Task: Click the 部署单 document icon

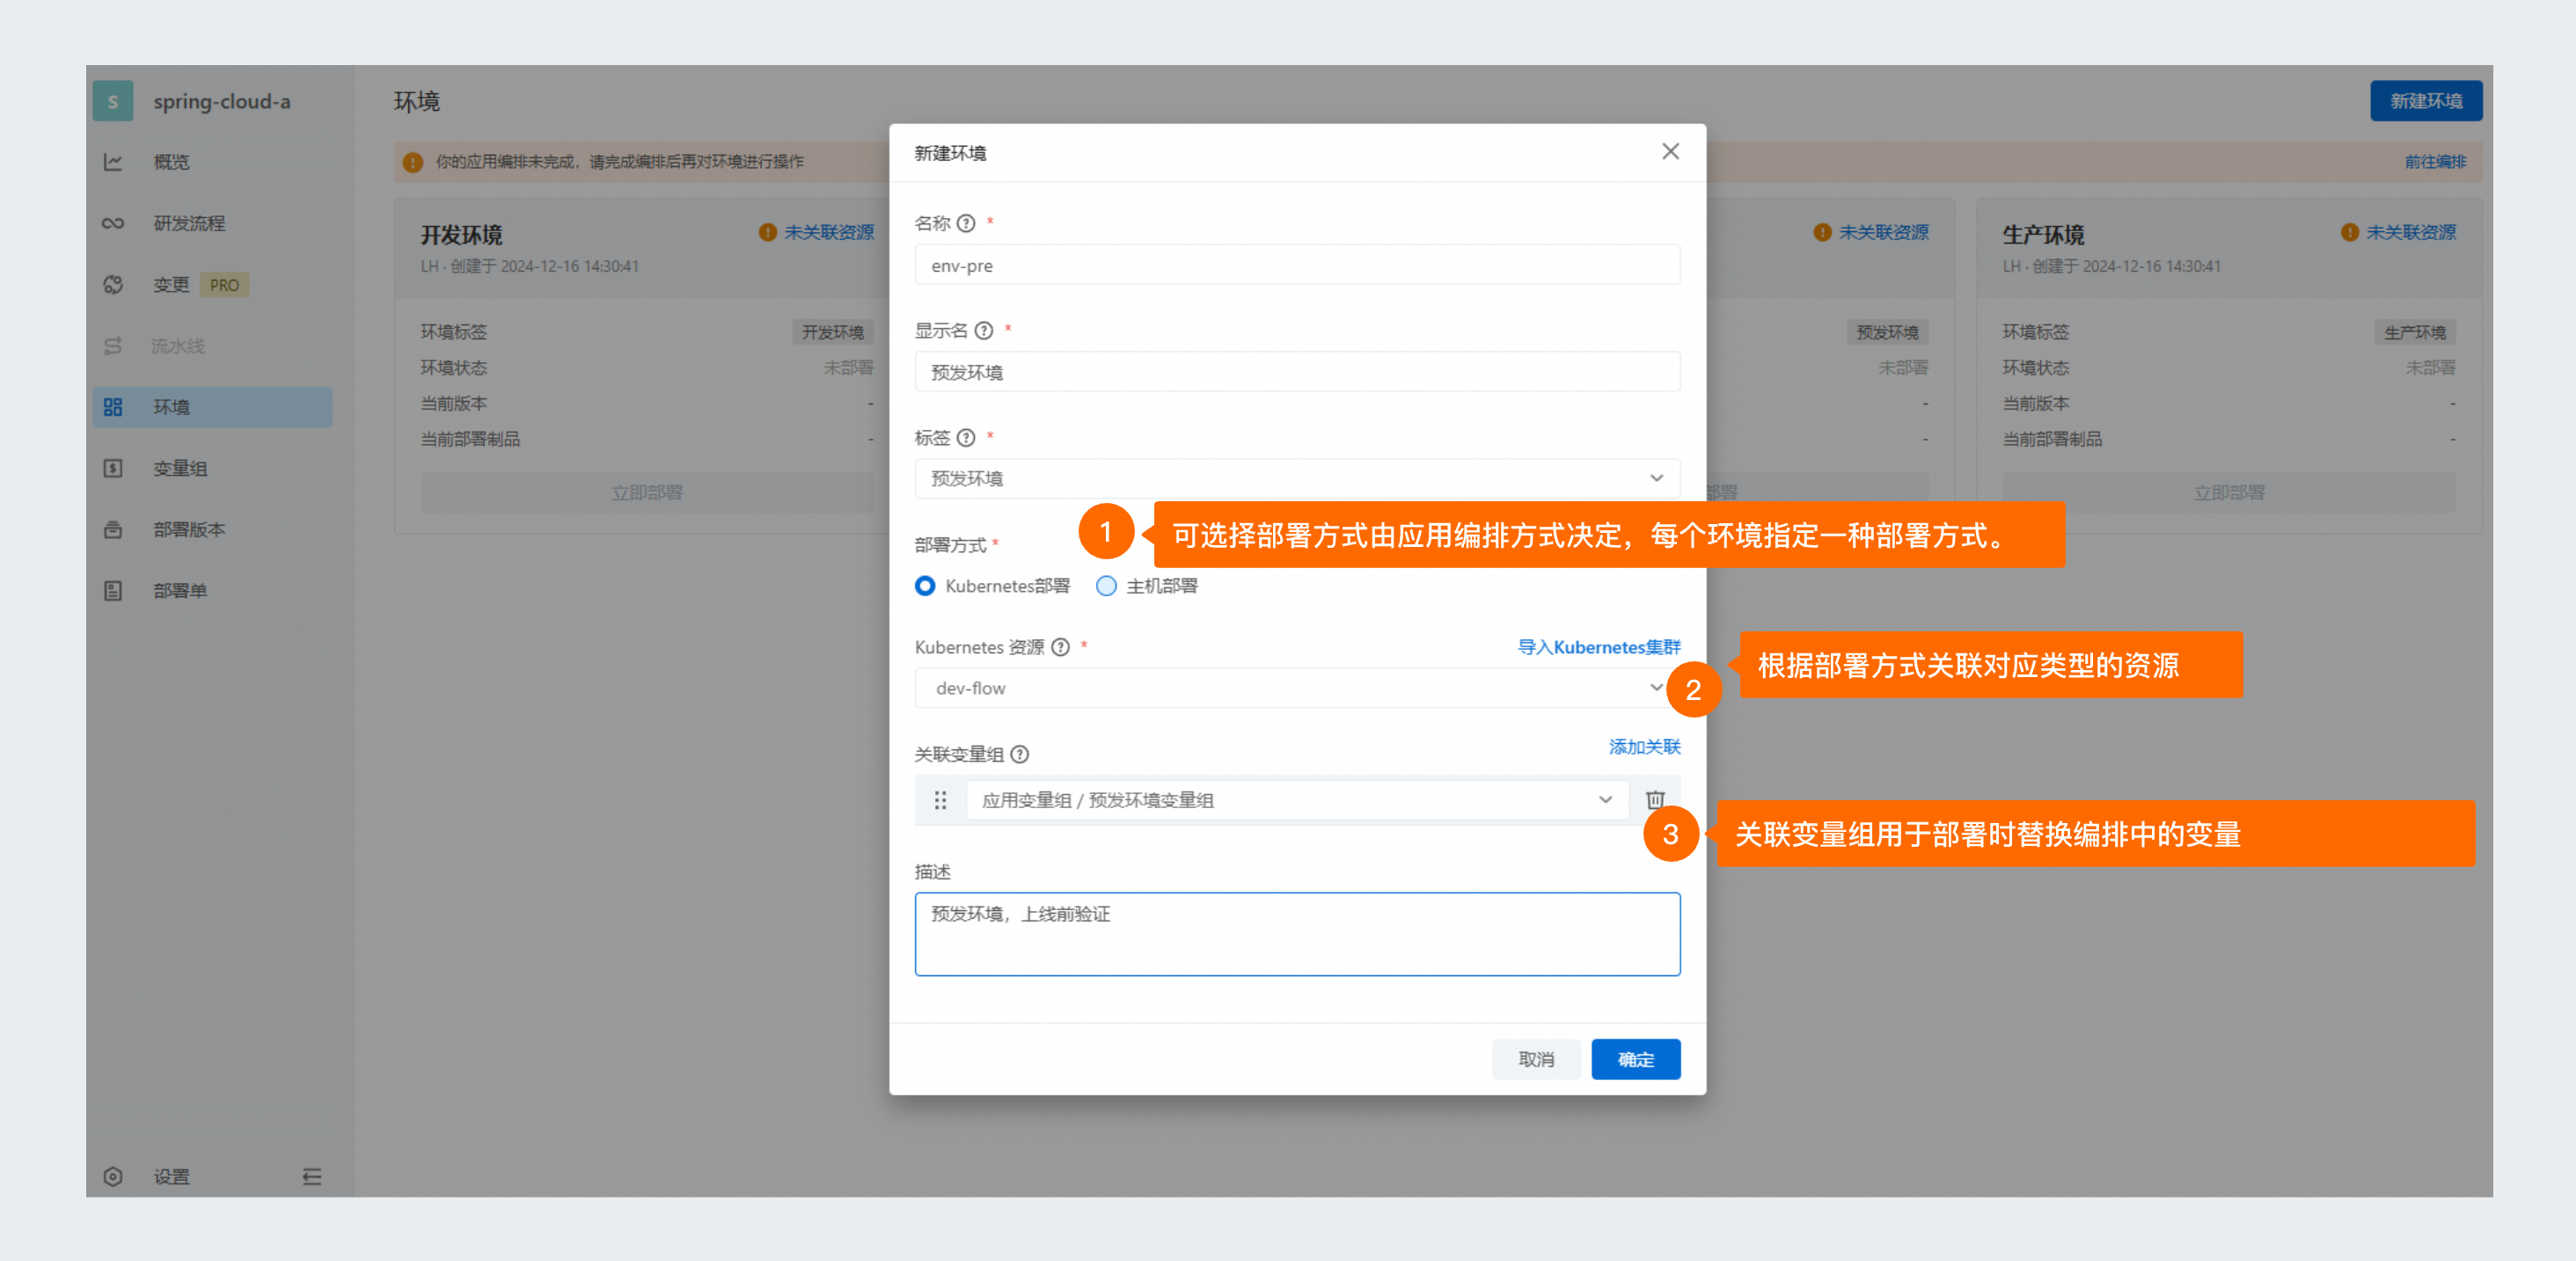Action: [113, 591]
